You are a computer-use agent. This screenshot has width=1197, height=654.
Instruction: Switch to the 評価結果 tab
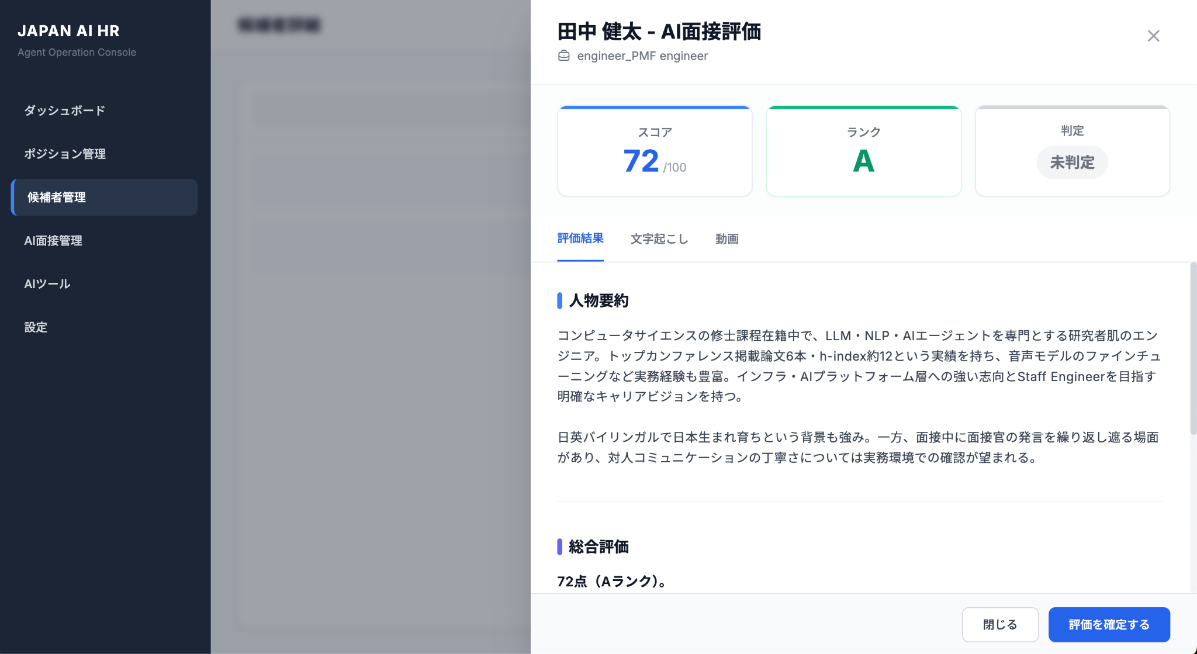[580, 238]
